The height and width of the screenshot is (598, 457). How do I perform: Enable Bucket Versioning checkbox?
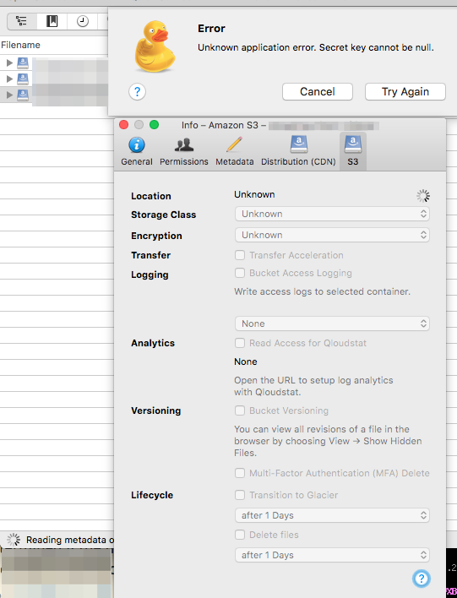point(240,410)
